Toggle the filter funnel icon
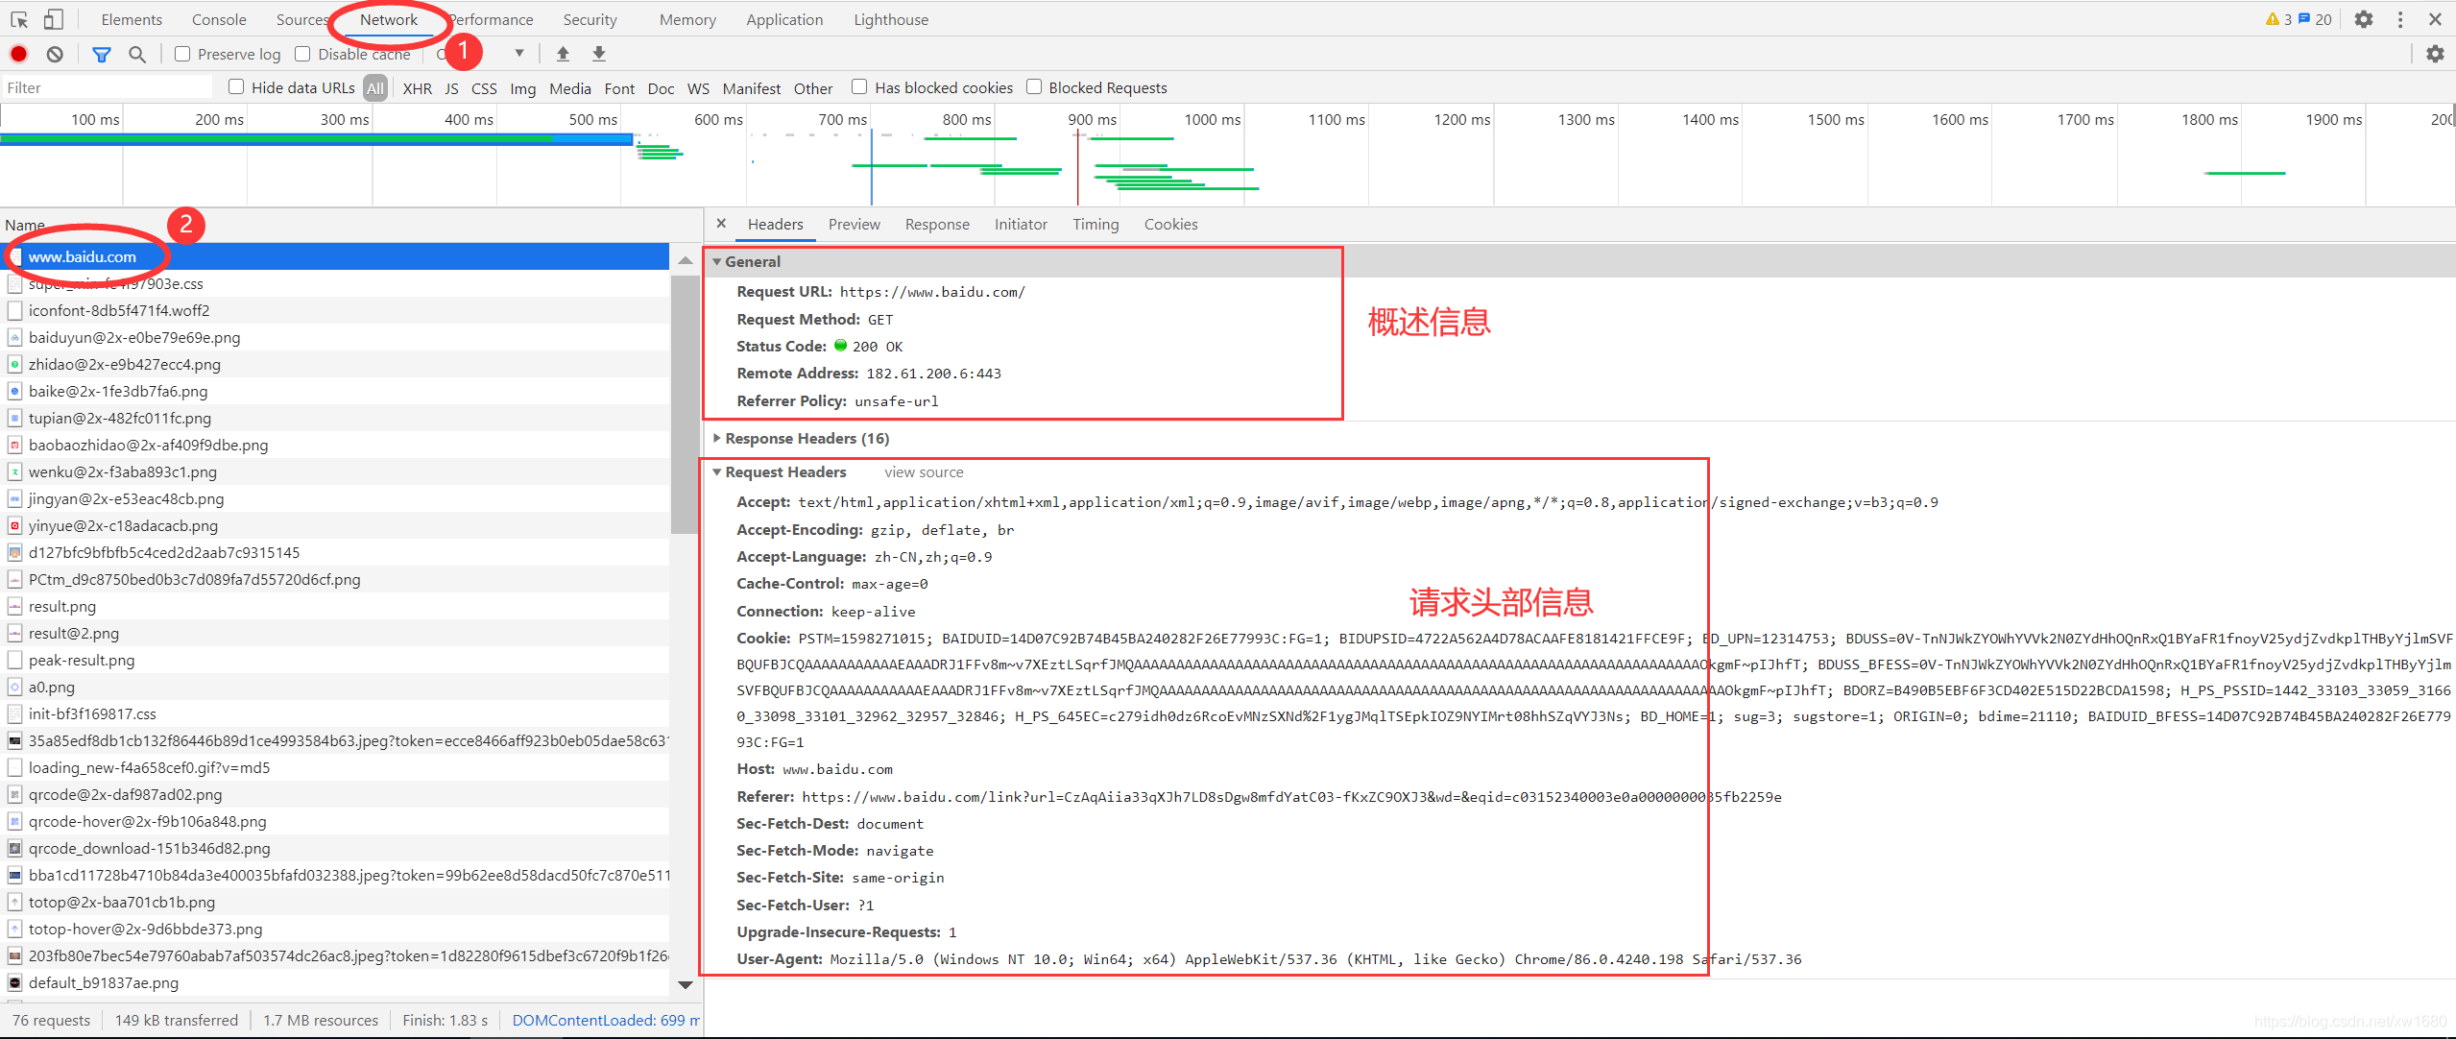 [101, 54]
